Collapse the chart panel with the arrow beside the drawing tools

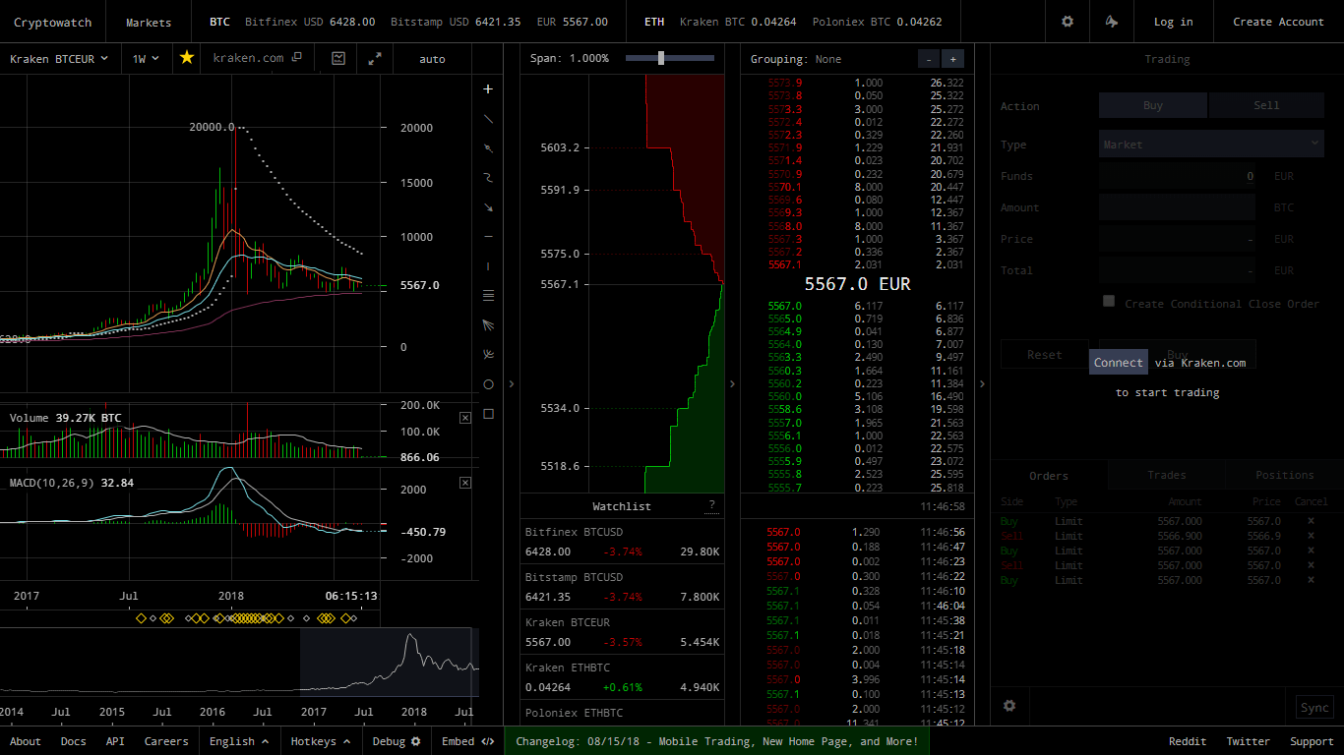click(x=511, y=384)
